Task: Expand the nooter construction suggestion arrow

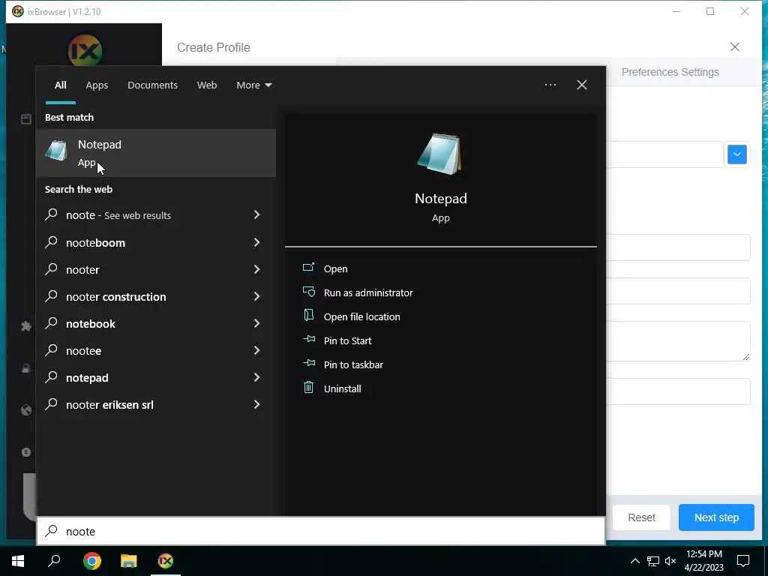Action: [x=256, y=295]
